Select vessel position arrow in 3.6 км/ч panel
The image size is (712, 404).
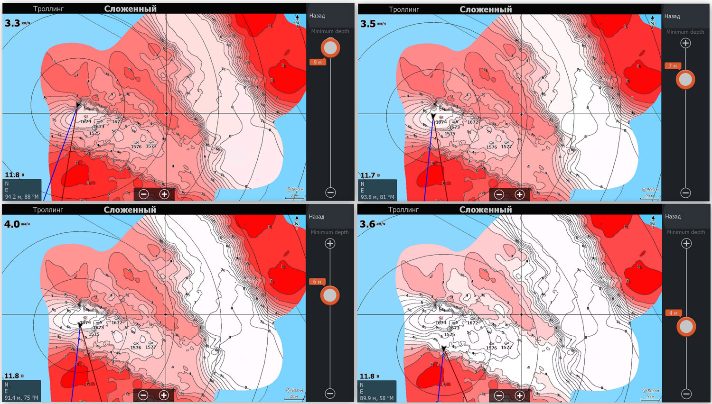pyautogui.click(x=443, y=349)
